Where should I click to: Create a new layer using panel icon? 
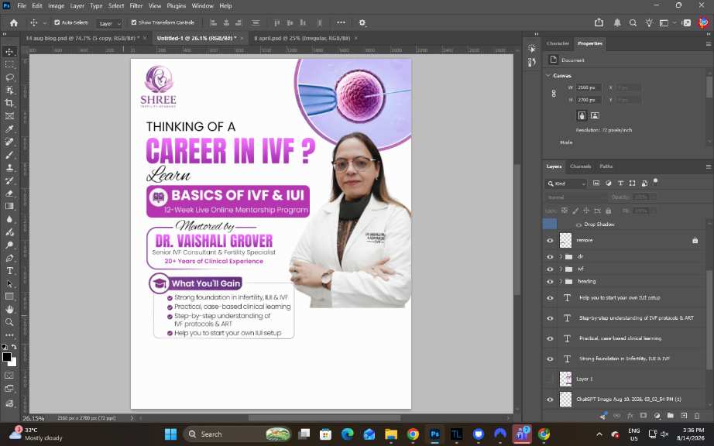point(684,416)
